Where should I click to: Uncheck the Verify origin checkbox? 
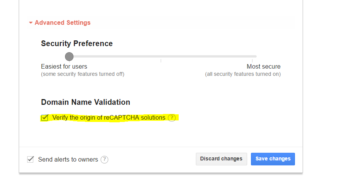coord(45,118)
